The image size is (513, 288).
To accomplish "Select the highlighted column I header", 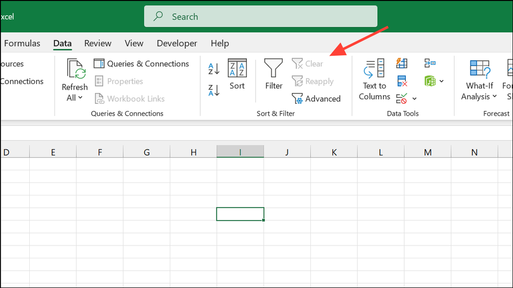I will click(x=240, y=152).
